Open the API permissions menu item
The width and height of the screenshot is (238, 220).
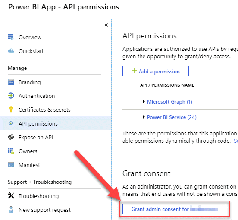(x=56, y=123)
